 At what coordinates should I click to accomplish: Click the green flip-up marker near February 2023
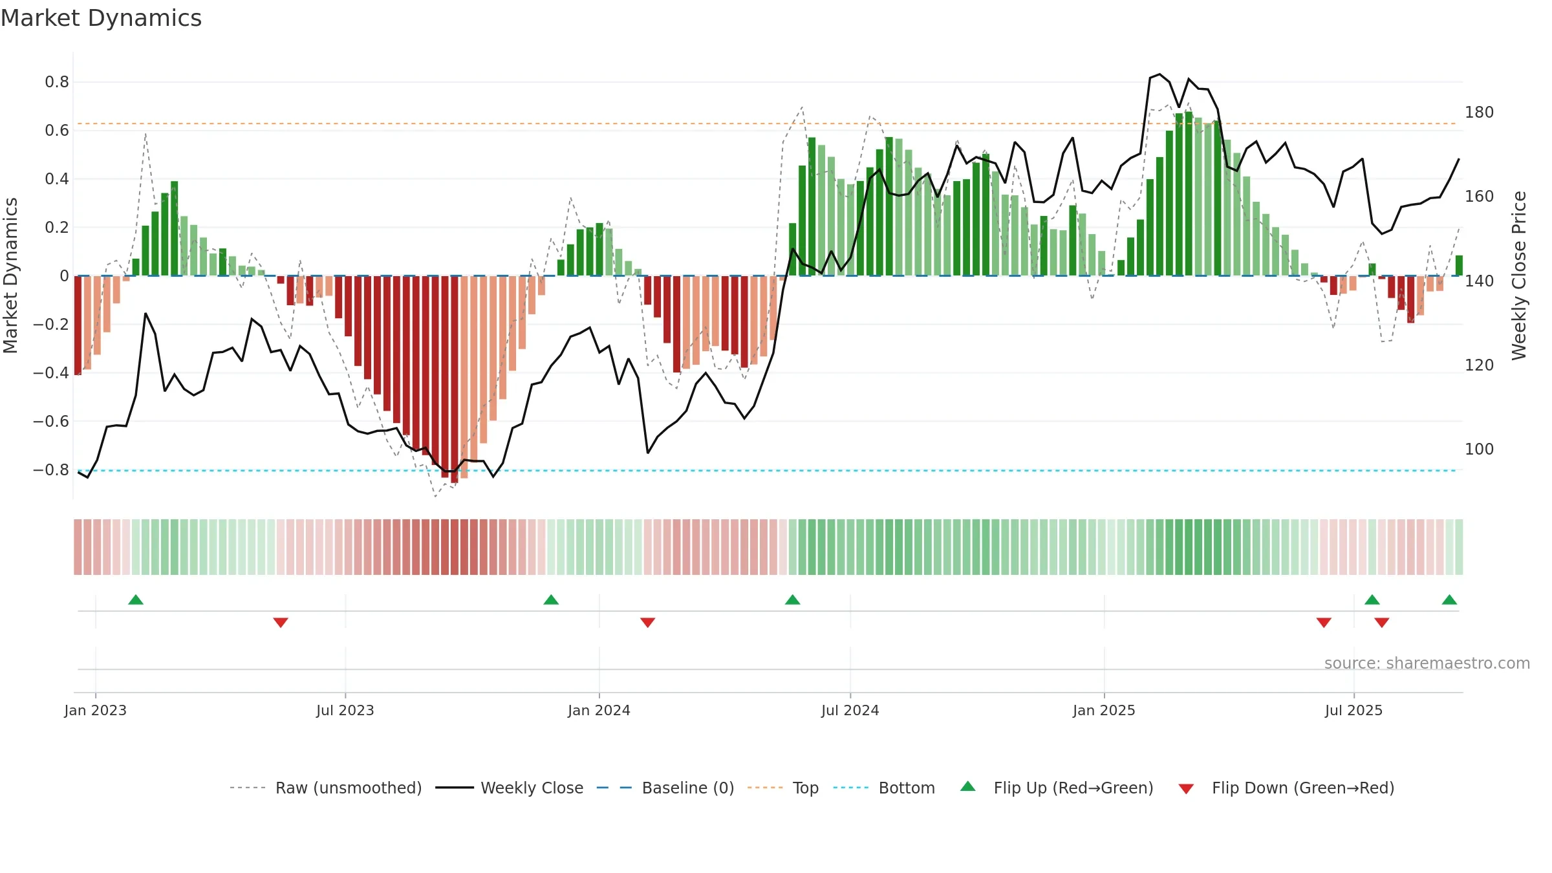tap(136, 600)
